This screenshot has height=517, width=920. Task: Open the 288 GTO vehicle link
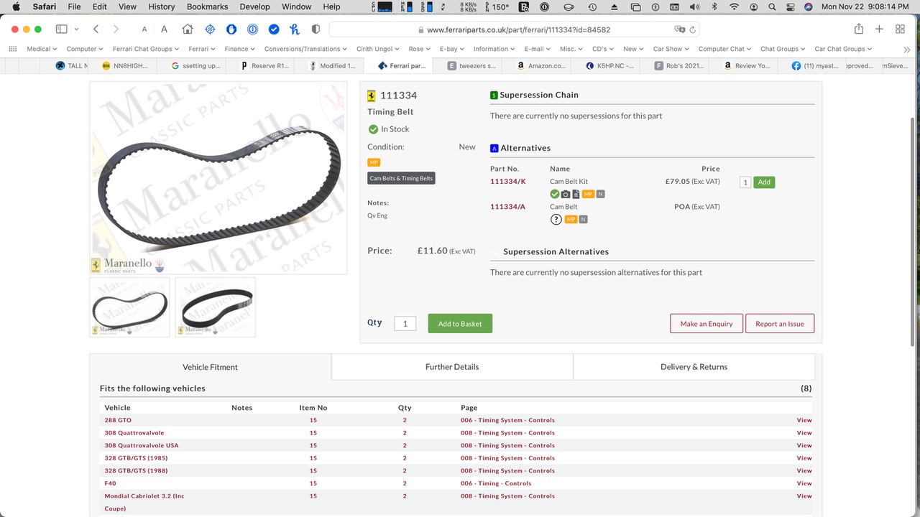pyautogui.click(x=118, y=420)
